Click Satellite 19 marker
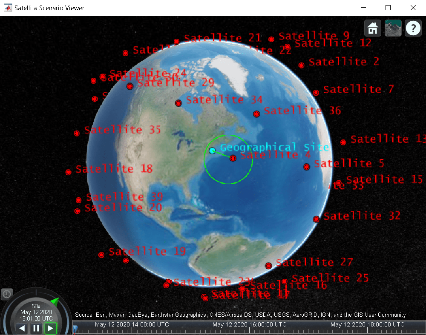This screenshot has width=426, height=335. [101, 255]
